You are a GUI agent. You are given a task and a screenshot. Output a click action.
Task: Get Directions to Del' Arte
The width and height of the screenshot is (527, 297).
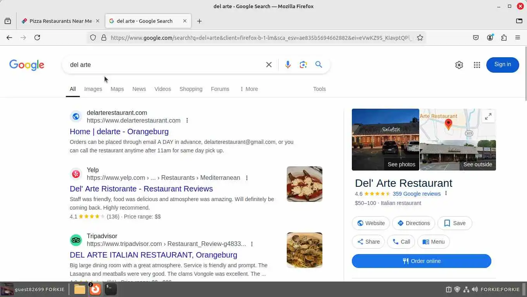(413, 223)
